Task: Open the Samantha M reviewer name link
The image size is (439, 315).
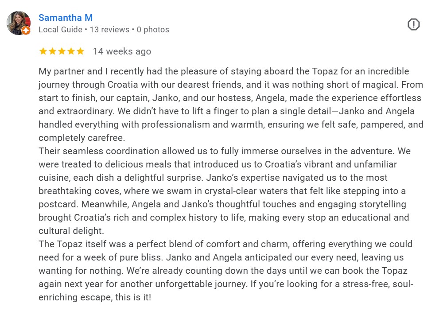Action: click(65, 18)
